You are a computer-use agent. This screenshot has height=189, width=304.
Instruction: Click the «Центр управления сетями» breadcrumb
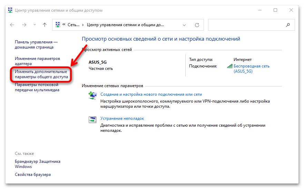(125, 25)
